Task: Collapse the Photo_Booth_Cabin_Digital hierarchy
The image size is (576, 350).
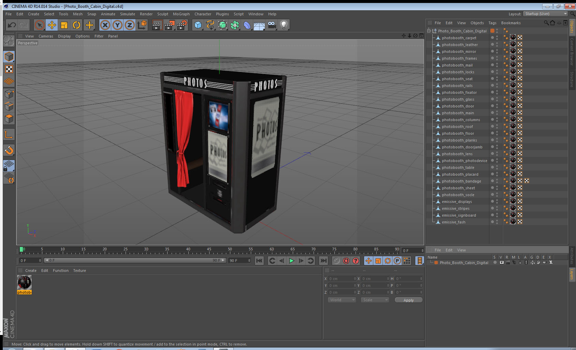Action: point(429,31)
